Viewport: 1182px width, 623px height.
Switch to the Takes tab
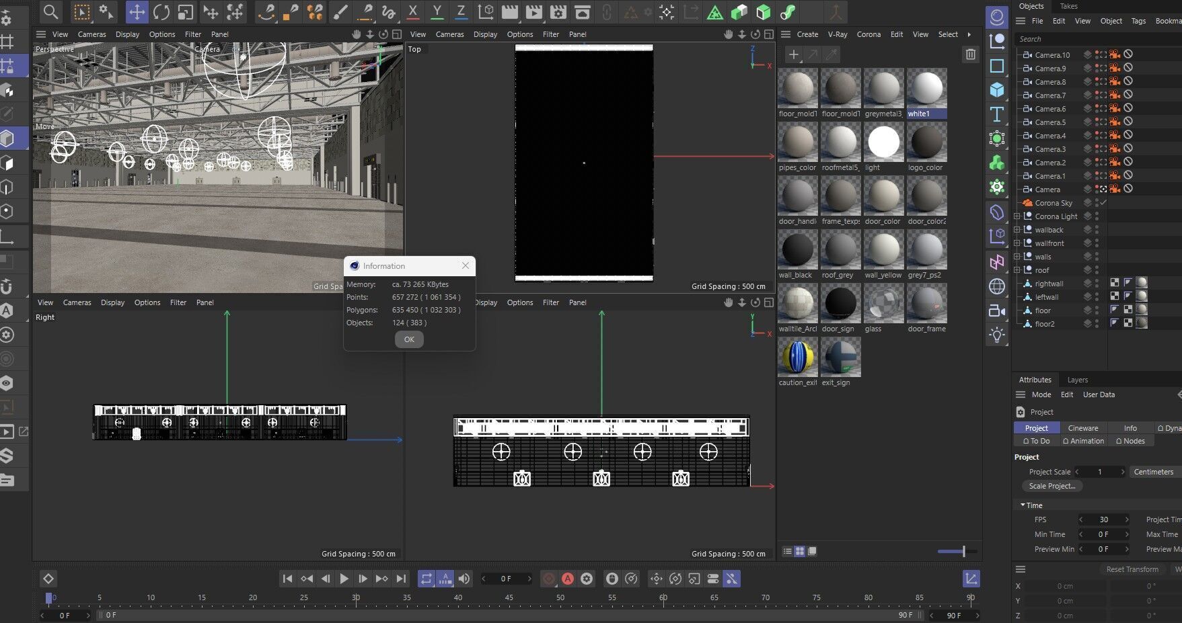[x=1068, y=6]
